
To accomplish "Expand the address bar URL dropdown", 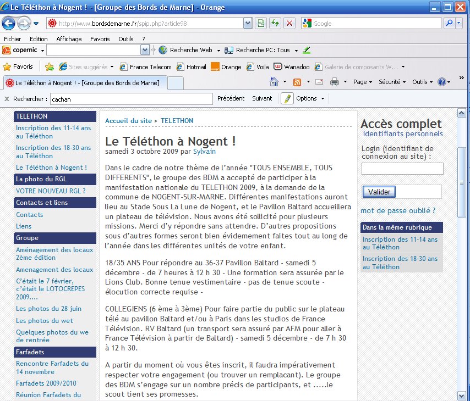I will (248, 23).
